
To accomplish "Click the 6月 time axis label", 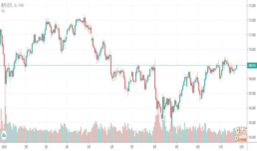I will 111,147.
